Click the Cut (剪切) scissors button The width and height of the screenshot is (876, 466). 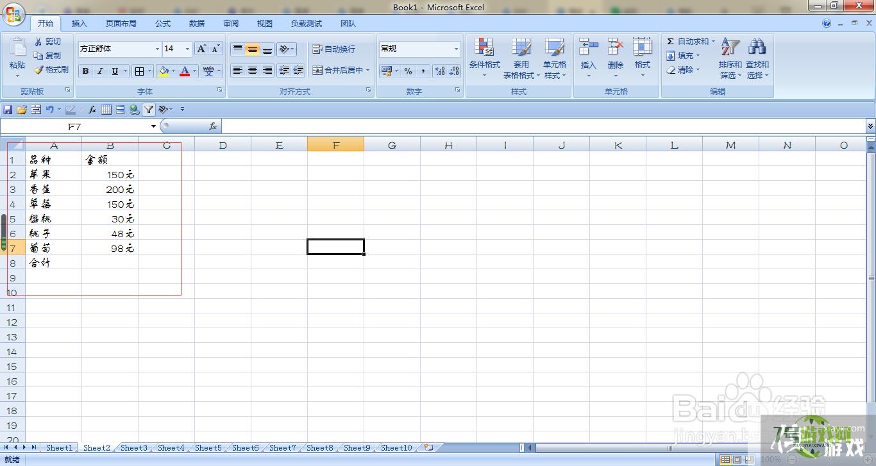(x=48, y=42)
